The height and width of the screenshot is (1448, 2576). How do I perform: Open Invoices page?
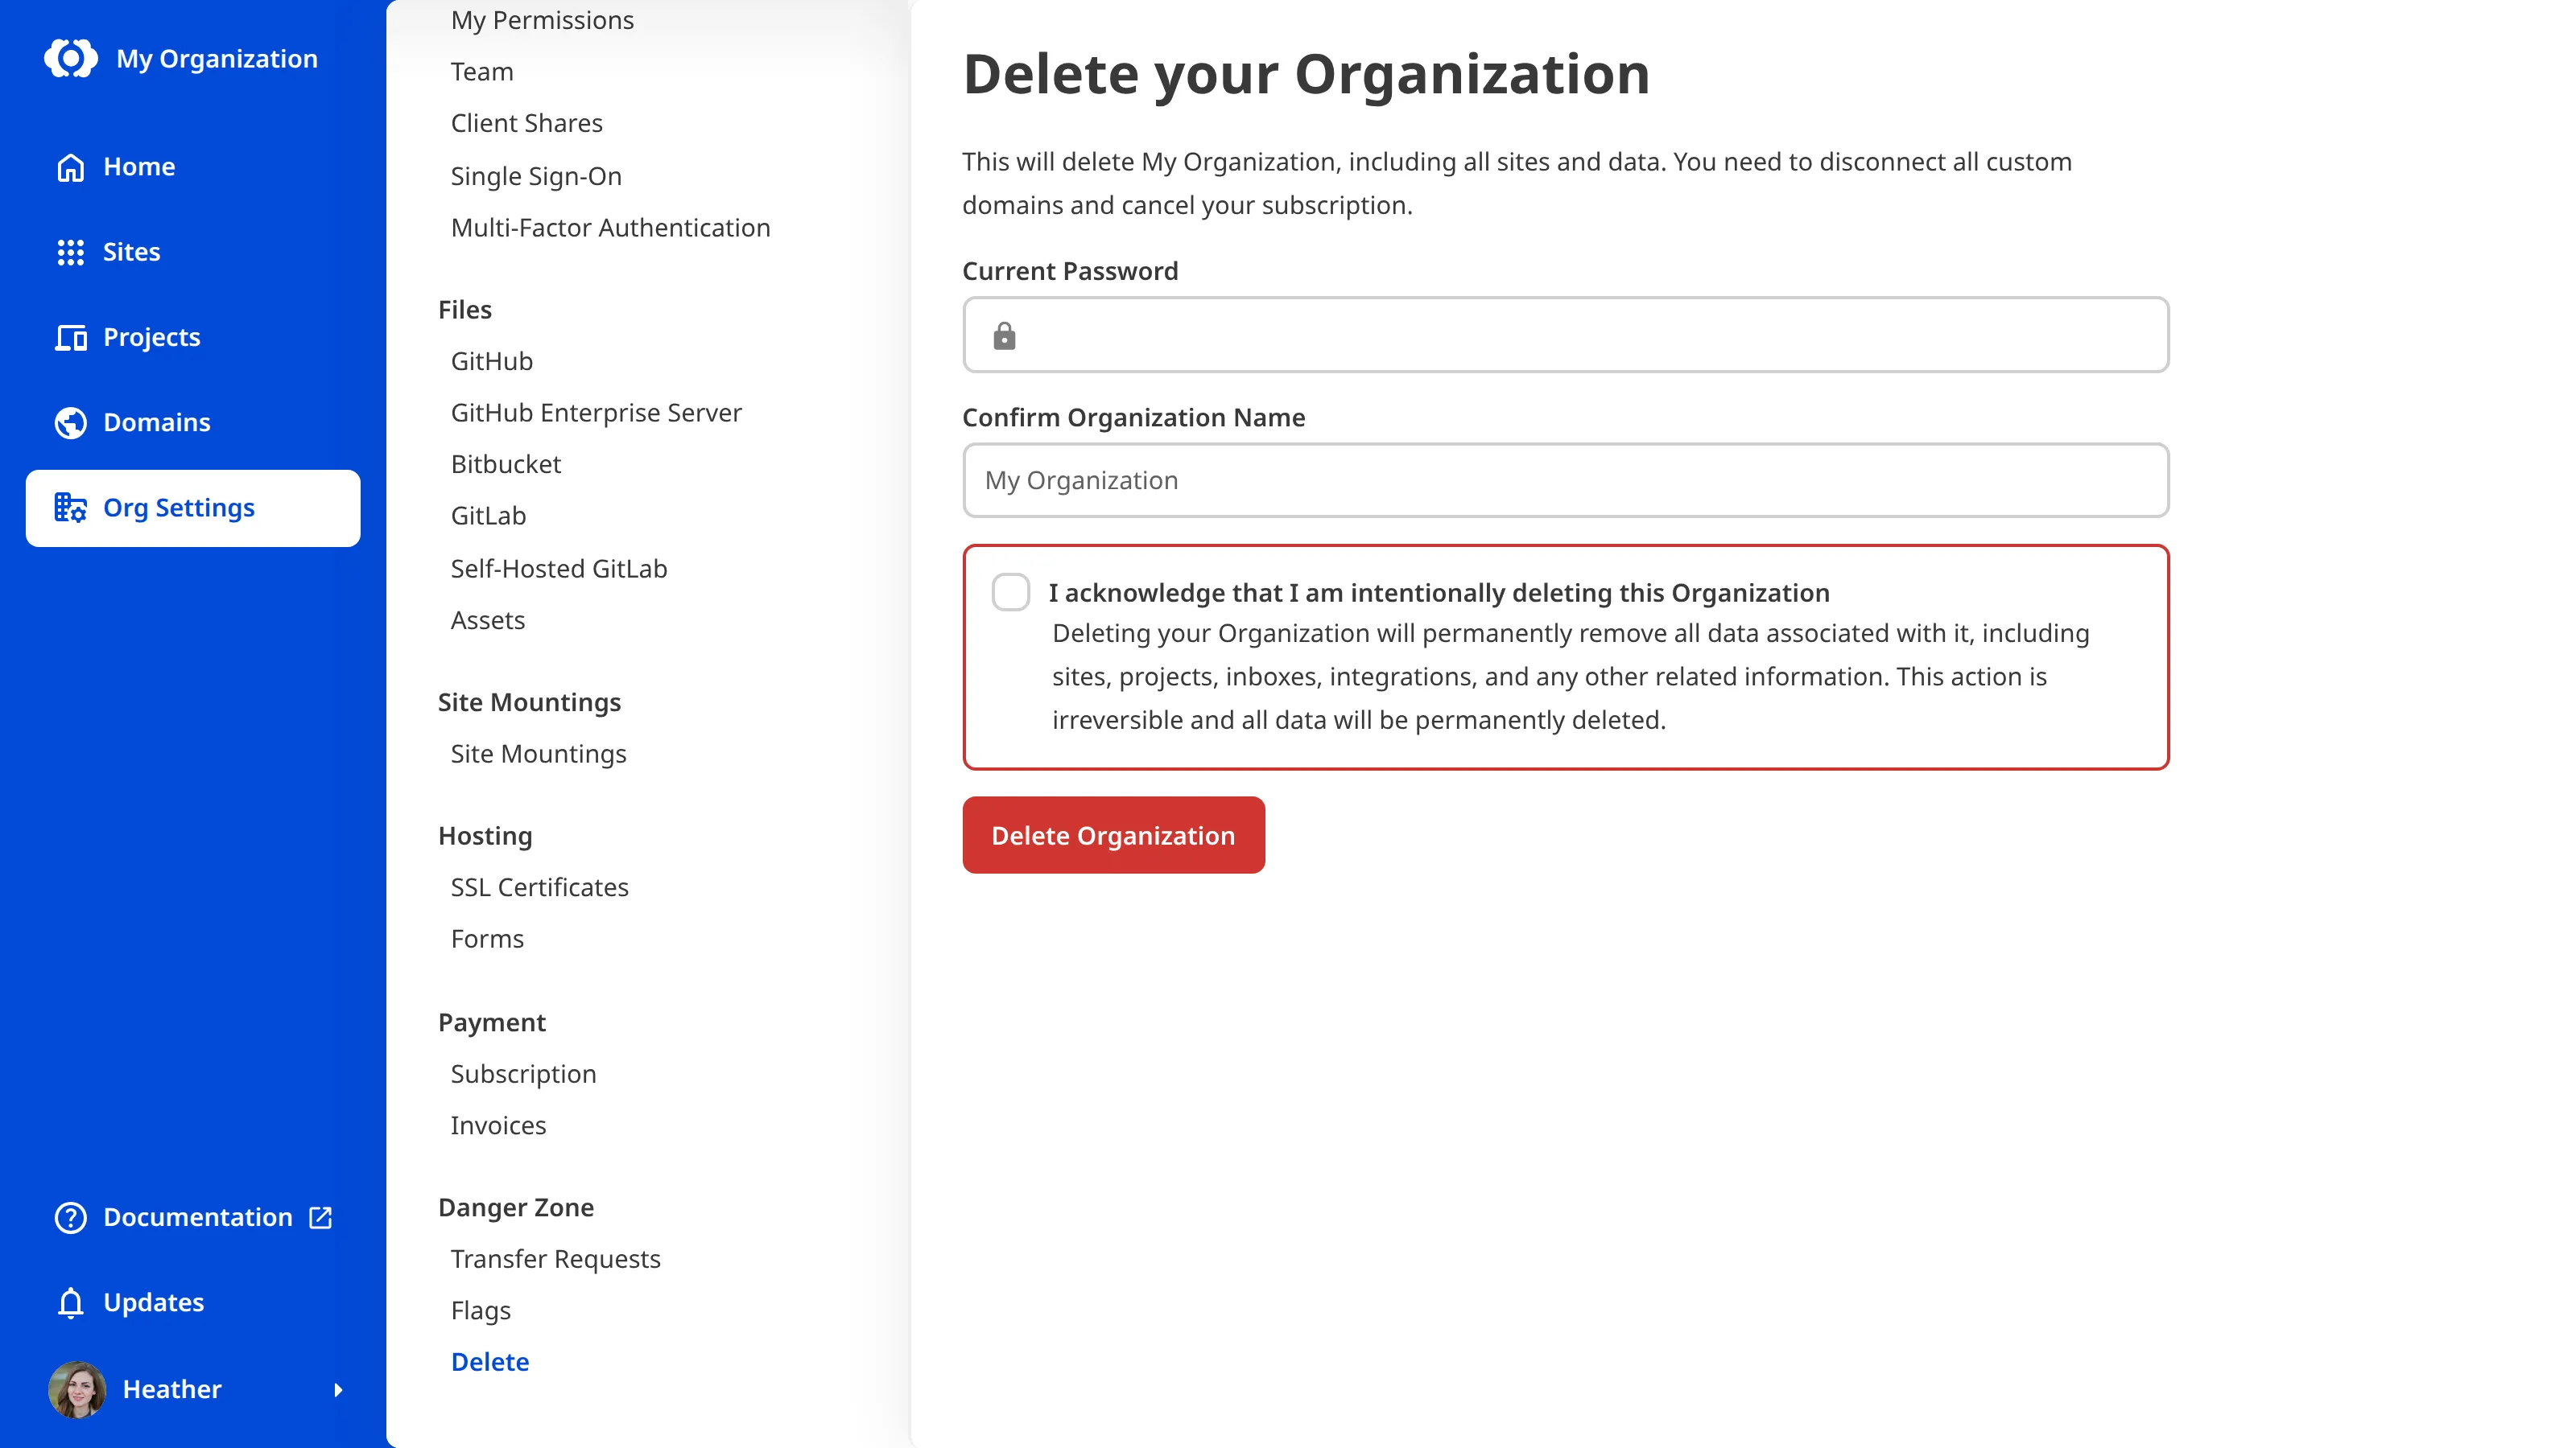(498, 1125)
